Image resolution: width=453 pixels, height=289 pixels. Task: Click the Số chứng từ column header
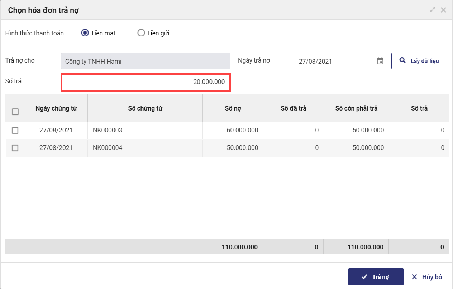(x=145, y=108)
